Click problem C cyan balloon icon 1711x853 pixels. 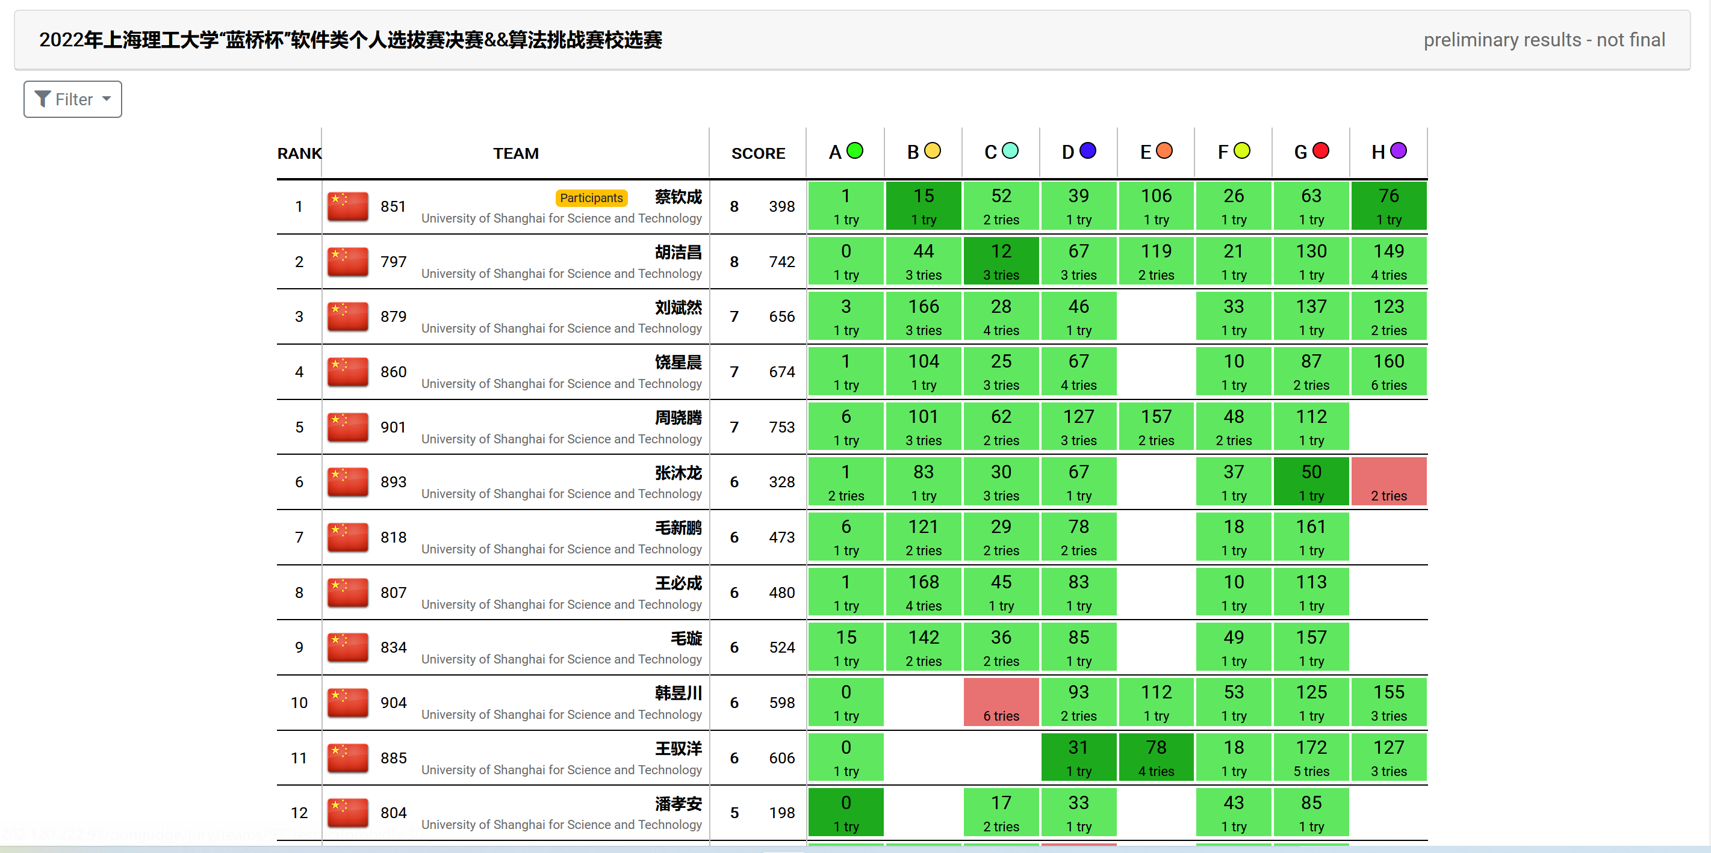point(1010,152)
